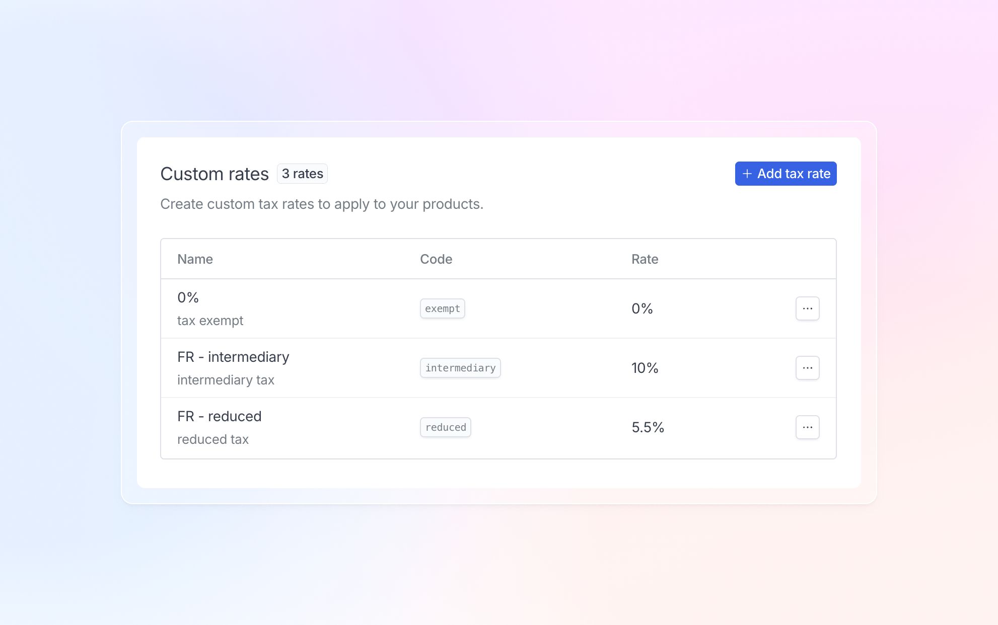The width and height of the screenshot is (998, 625).
Task: Click the Add tax rate button
Action: (786, 174)
